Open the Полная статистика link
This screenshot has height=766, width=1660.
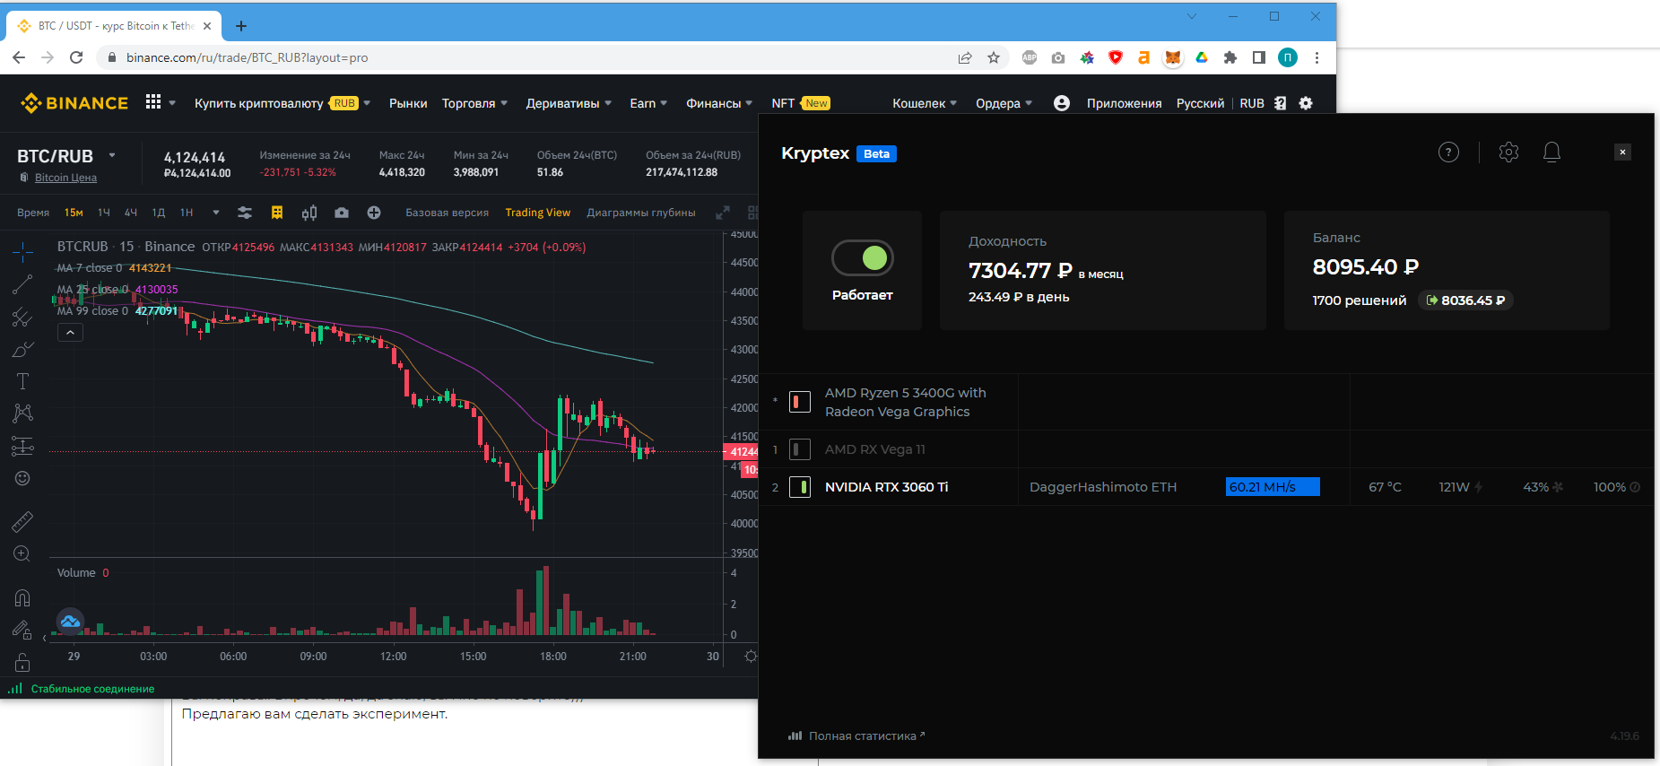[x=862, y=736]
